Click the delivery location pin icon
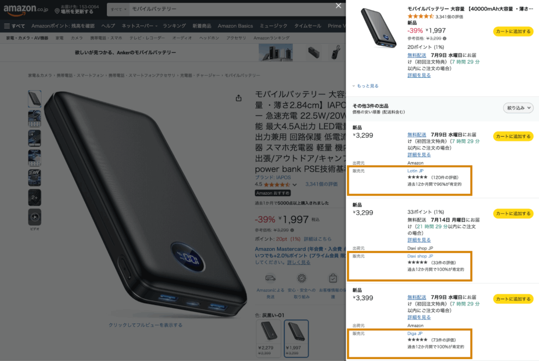Viewport: 539px width, 361px height. [57, 12]
